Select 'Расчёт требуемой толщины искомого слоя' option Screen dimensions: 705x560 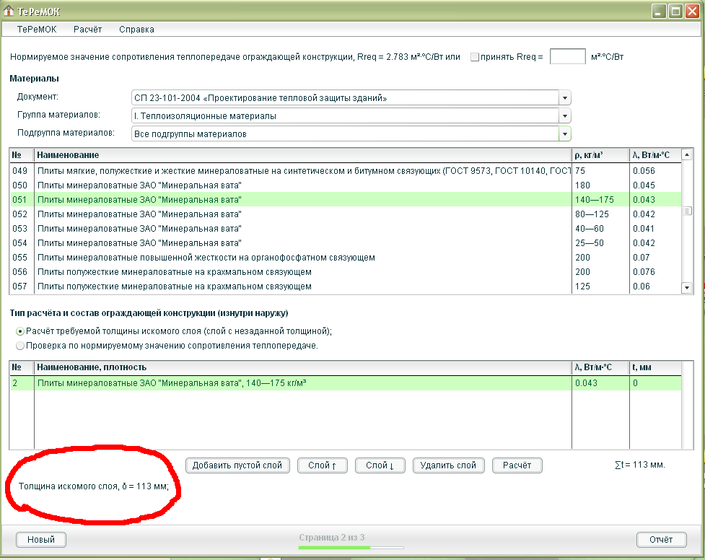click(x=19, y=331)
